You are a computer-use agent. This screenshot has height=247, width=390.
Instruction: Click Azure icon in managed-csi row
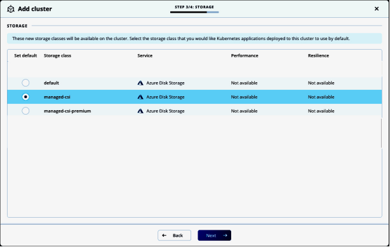tap(140, 97)
